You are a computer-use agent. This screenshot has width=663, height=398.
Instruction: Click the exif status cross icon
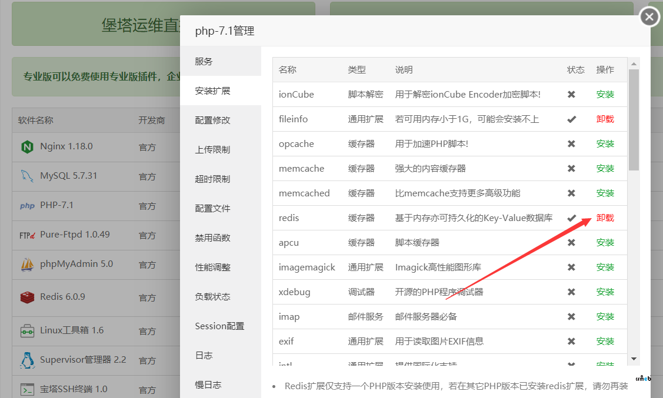571,342
